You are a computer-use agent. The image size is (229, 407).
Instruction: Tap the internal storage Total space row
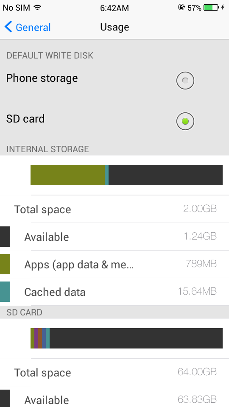pos(114,209)
